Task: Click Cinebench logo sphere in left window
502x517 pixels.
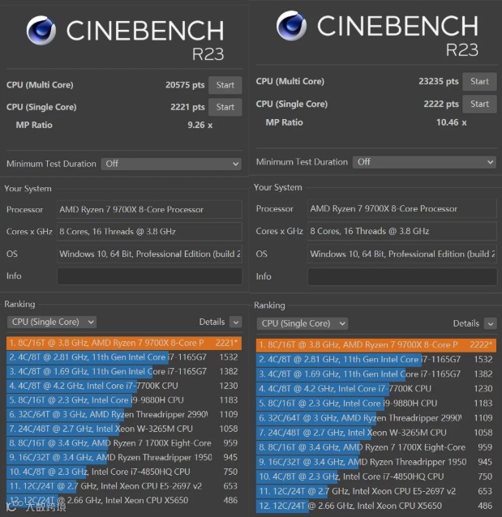Action: (41, 30)
